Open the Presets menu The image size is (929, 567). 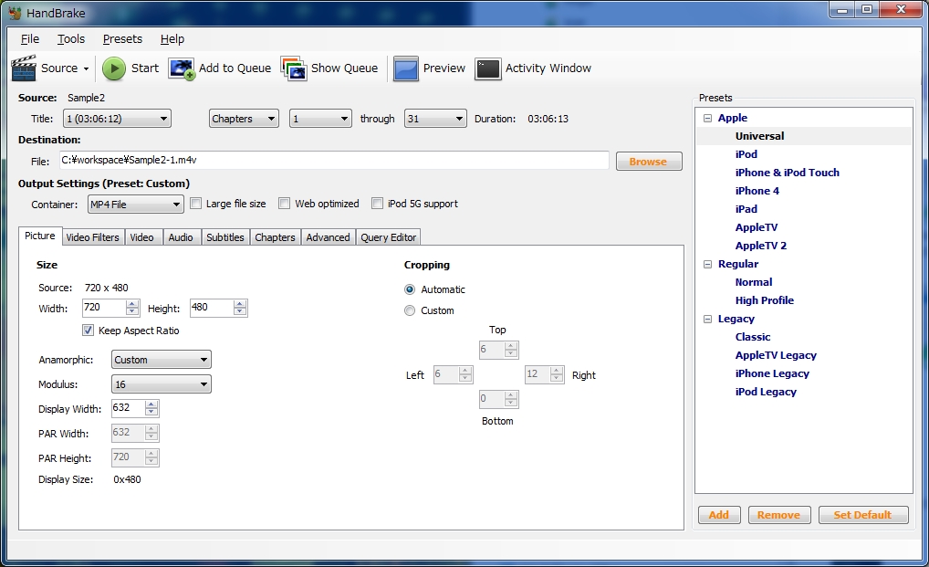click(x=122, y=38)
